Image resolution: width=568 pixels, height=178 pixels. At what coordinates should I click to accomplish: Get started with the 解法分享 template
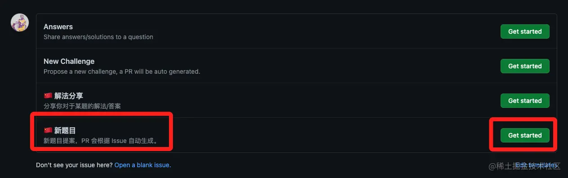coord(525,101)
